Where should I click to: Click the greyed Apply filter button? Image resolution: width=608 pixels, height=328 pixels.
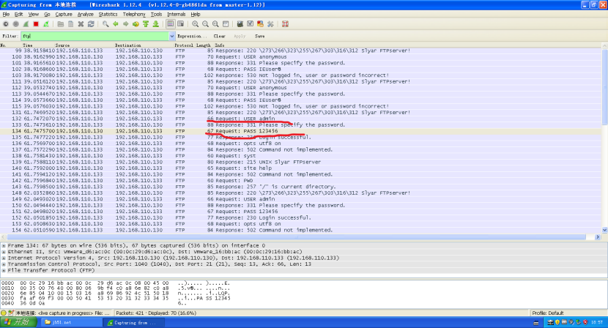pos(240,36)
